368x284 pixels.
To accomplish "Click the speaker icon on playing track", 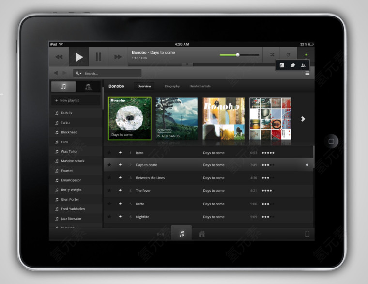I will coord(307,165).
